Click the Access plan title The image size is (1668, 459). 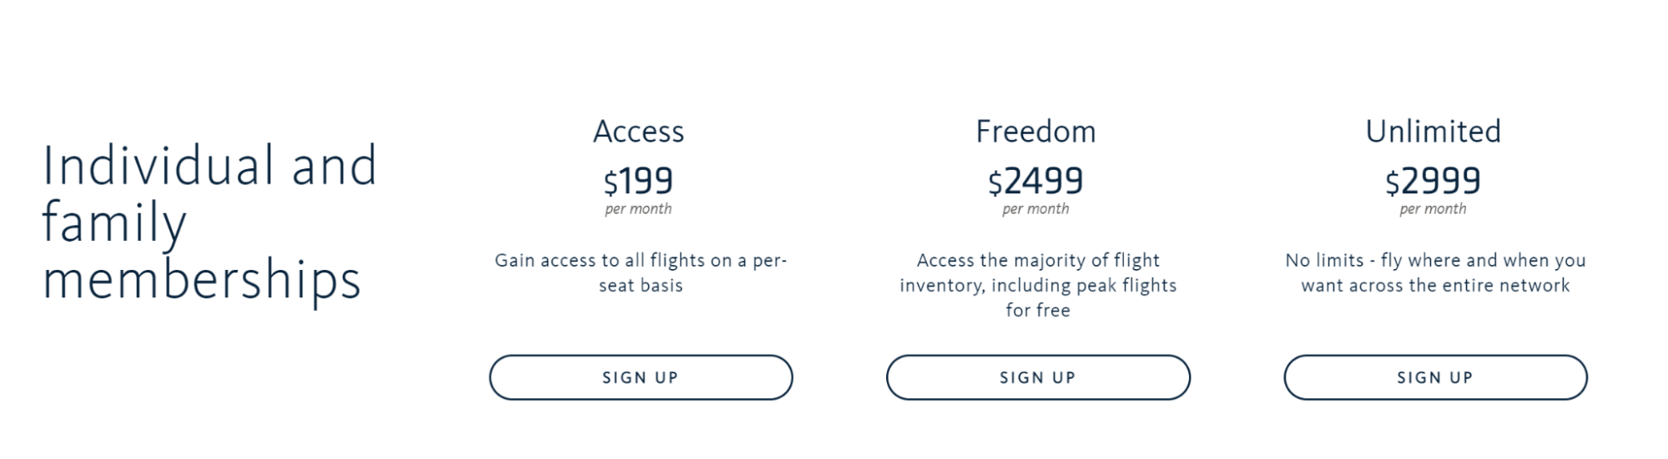tap(638, 132)
